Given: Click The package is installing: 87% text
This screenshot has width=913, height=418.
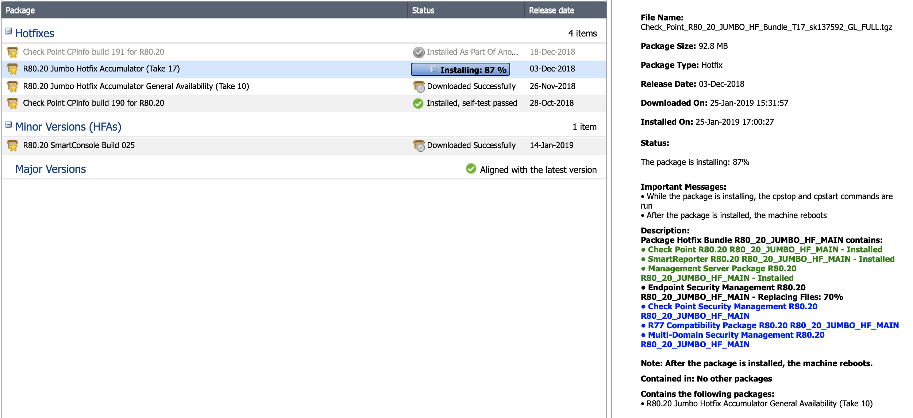Looking at the screenshot, I should (x=695, y=162).
